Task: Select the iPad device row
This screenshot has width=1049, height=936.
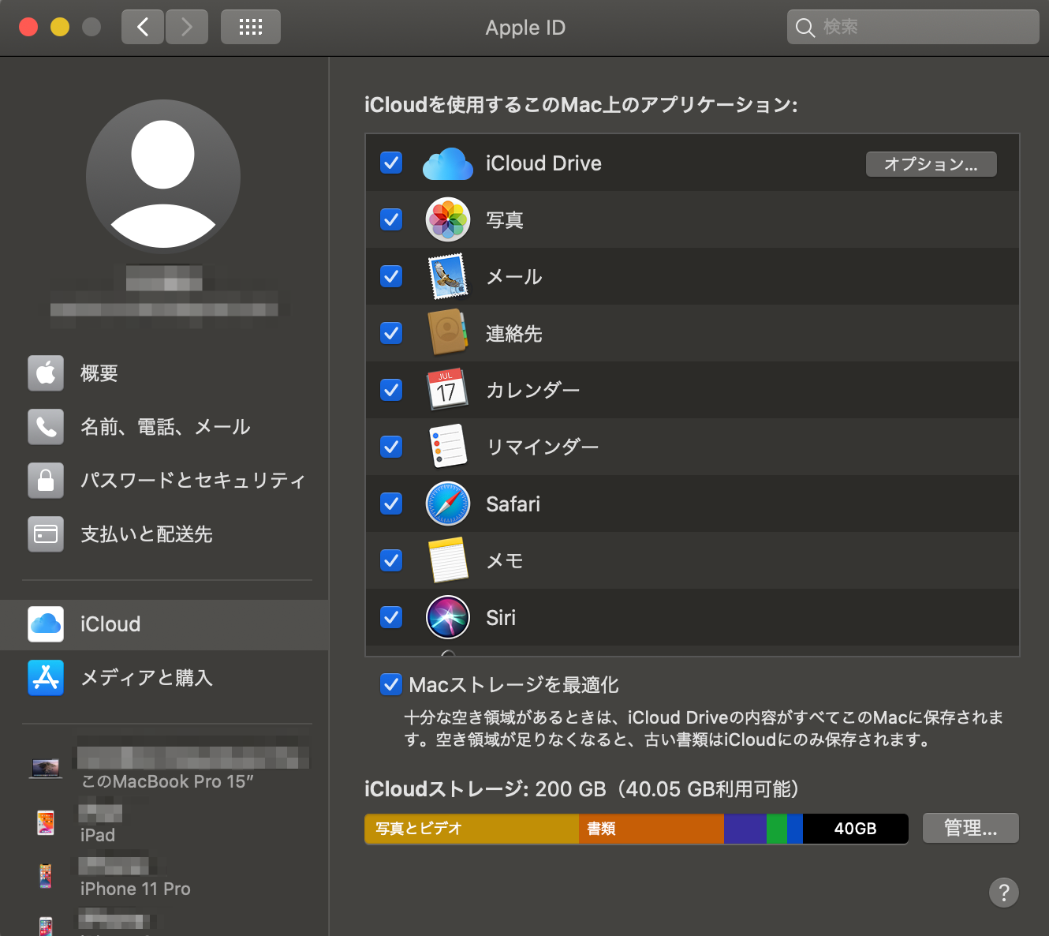Action: pyautogui.click(x=164, y=822)
